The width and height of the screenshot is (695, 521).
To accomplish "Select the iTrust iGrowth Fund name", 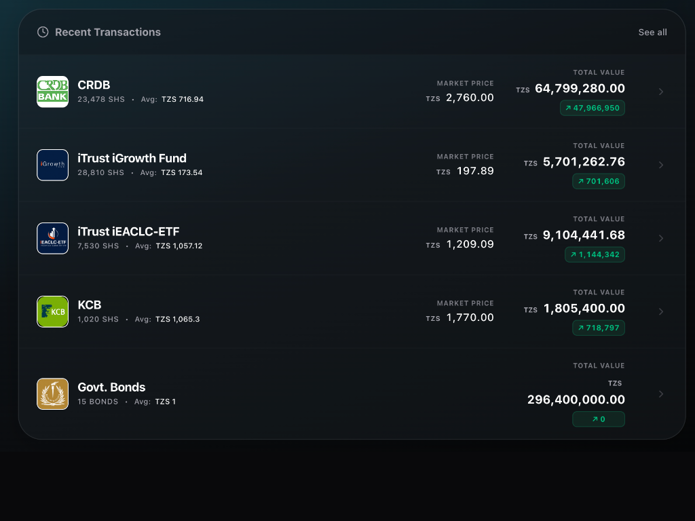I will pos(132,158).
